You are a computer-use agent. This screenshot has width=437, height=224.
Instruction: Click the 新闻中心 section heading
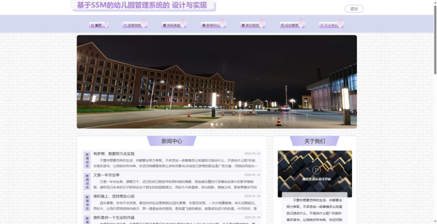tap(172, 141)
